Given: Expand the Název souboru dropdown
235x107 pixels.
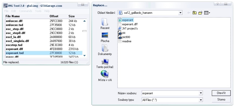Looking at the screenshot, I should click(x=200, y=93).
